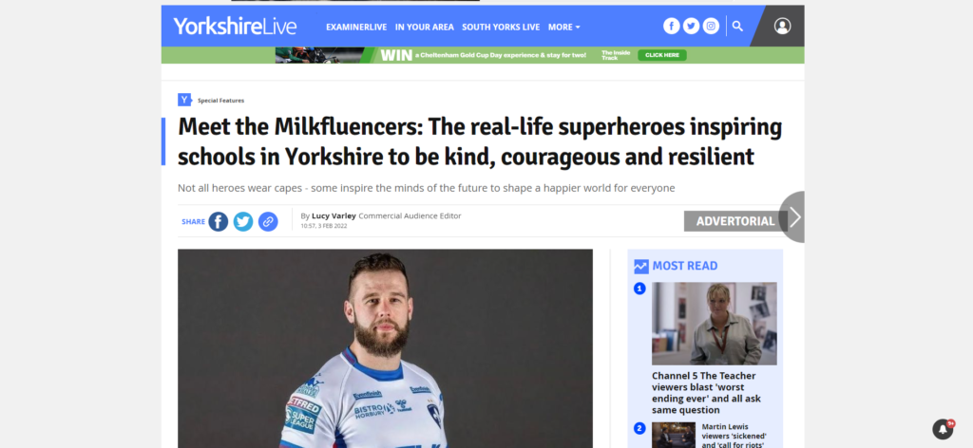Open the site search magnifier
The width and height of the screenshot is (973, 448).
(737, 26)
